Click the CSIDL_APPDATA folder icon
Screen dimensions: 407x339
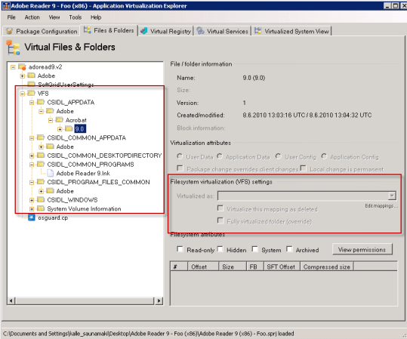tap(41, 102)
